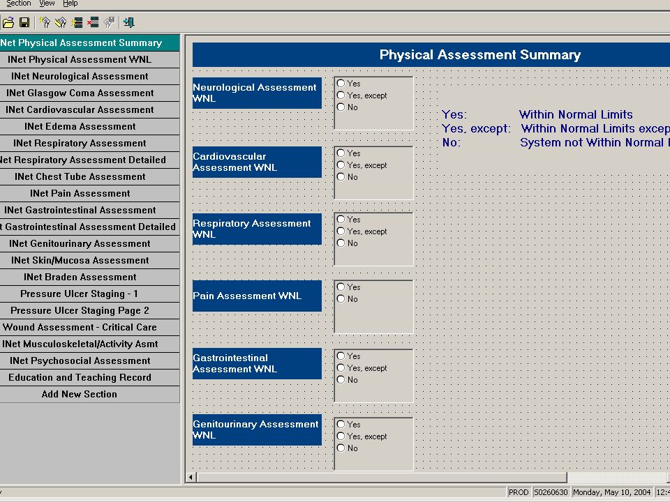This screenshot has width=670, height=502.
Task: Go to INet Cardiovascular Assessment
Action: point(90,109)
